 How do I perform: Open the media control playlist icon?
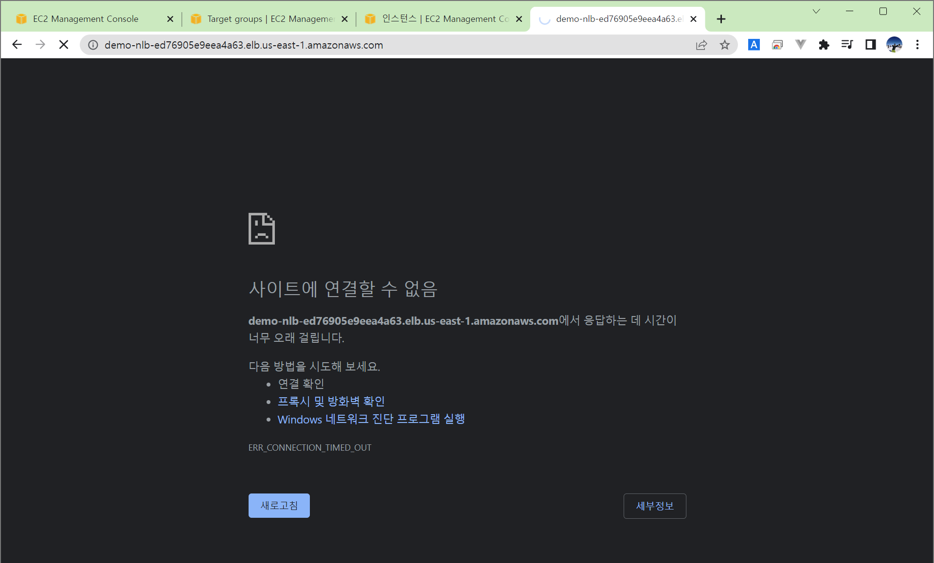pos(847,45)
